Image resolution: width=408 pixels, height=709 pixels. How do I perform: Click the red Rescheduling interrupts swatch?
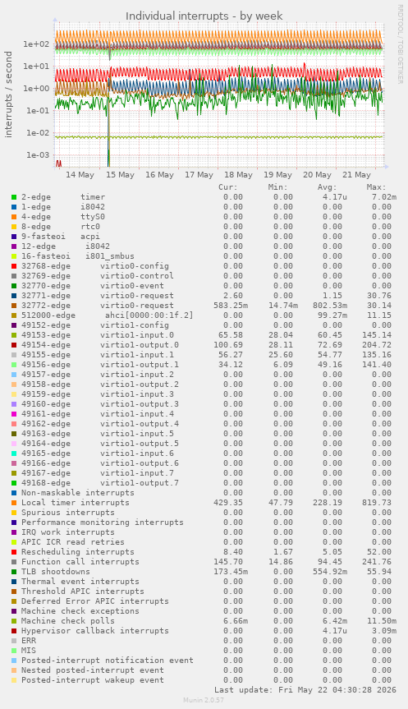14,551
